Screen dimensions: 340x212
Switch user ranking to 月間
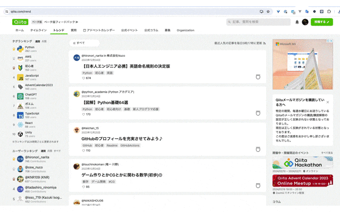coord(49,151)
